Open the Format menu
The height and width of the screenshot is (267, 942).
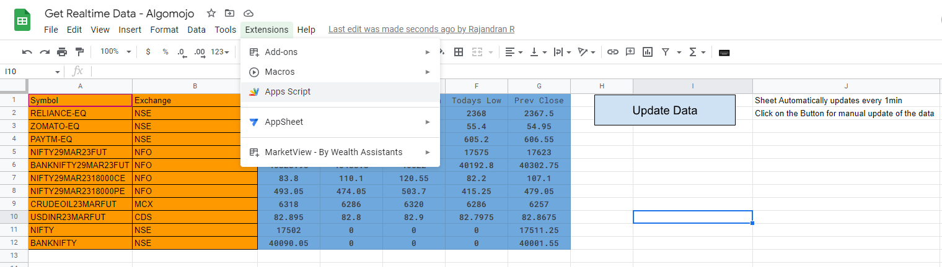click(x=164, y=30)
